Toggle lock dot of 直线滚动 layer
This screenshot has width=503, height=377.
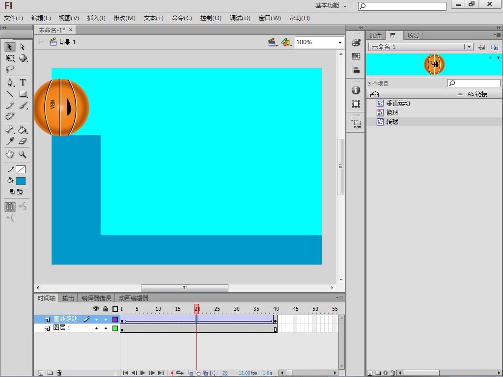[106, 320]
